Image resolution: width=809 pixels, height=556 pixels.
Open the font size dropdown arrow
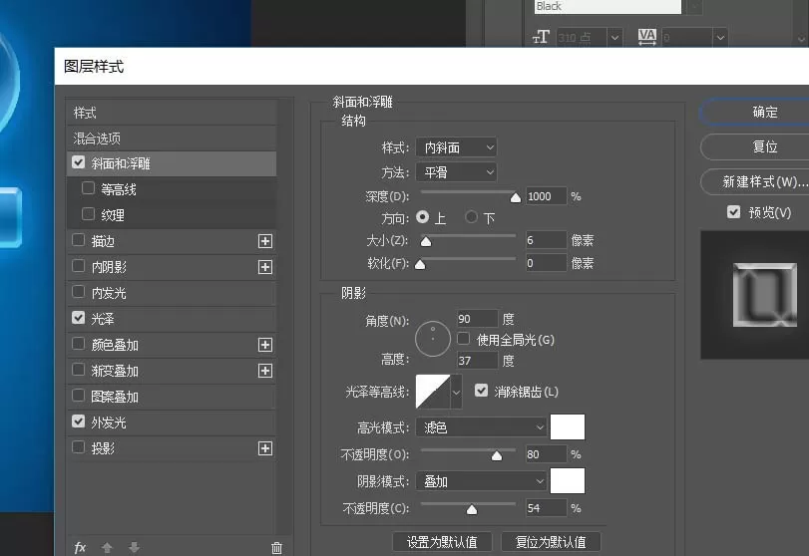click(614, 38)
